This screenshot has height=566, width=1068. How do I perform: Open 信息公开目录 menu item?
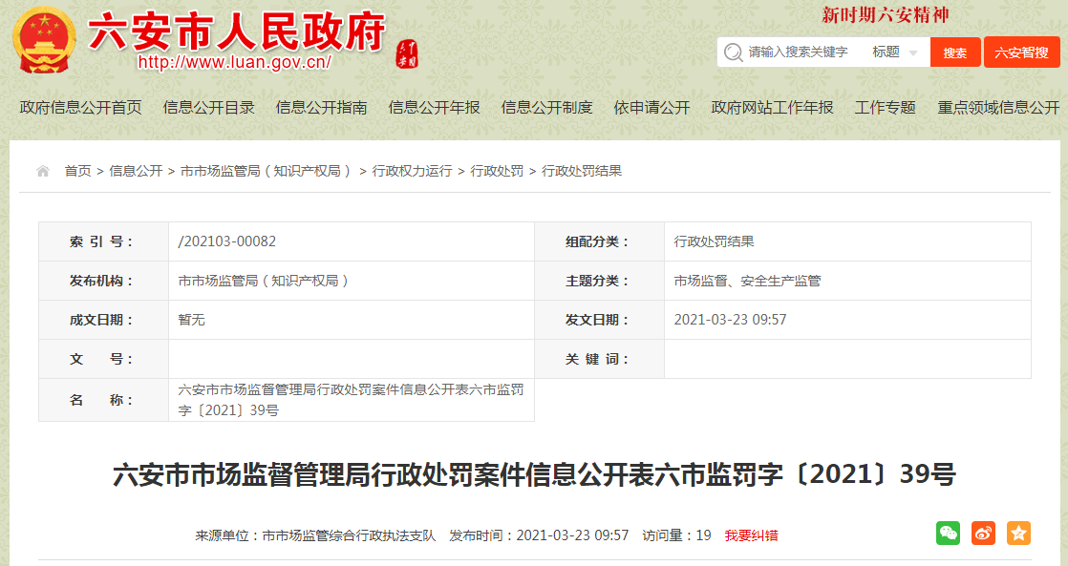point(209,108)
